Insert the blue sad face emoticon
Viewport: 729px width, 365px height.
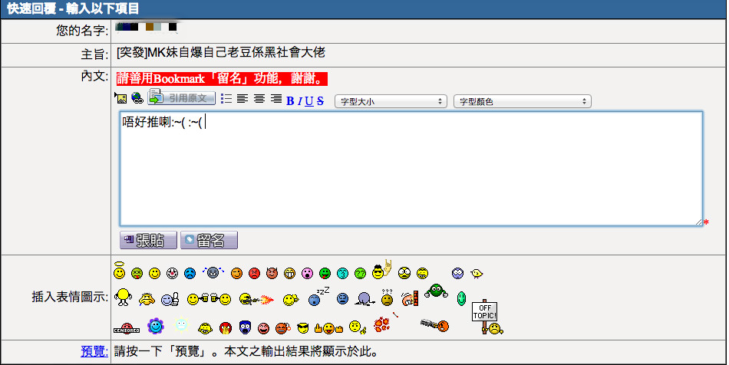click(190, 273)
